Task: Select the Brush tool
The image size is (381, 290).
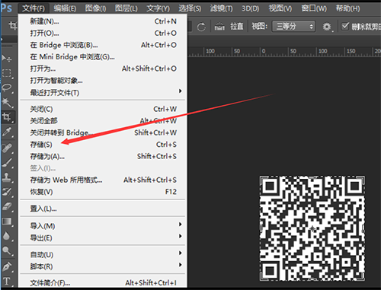Action: click(7, 162)
